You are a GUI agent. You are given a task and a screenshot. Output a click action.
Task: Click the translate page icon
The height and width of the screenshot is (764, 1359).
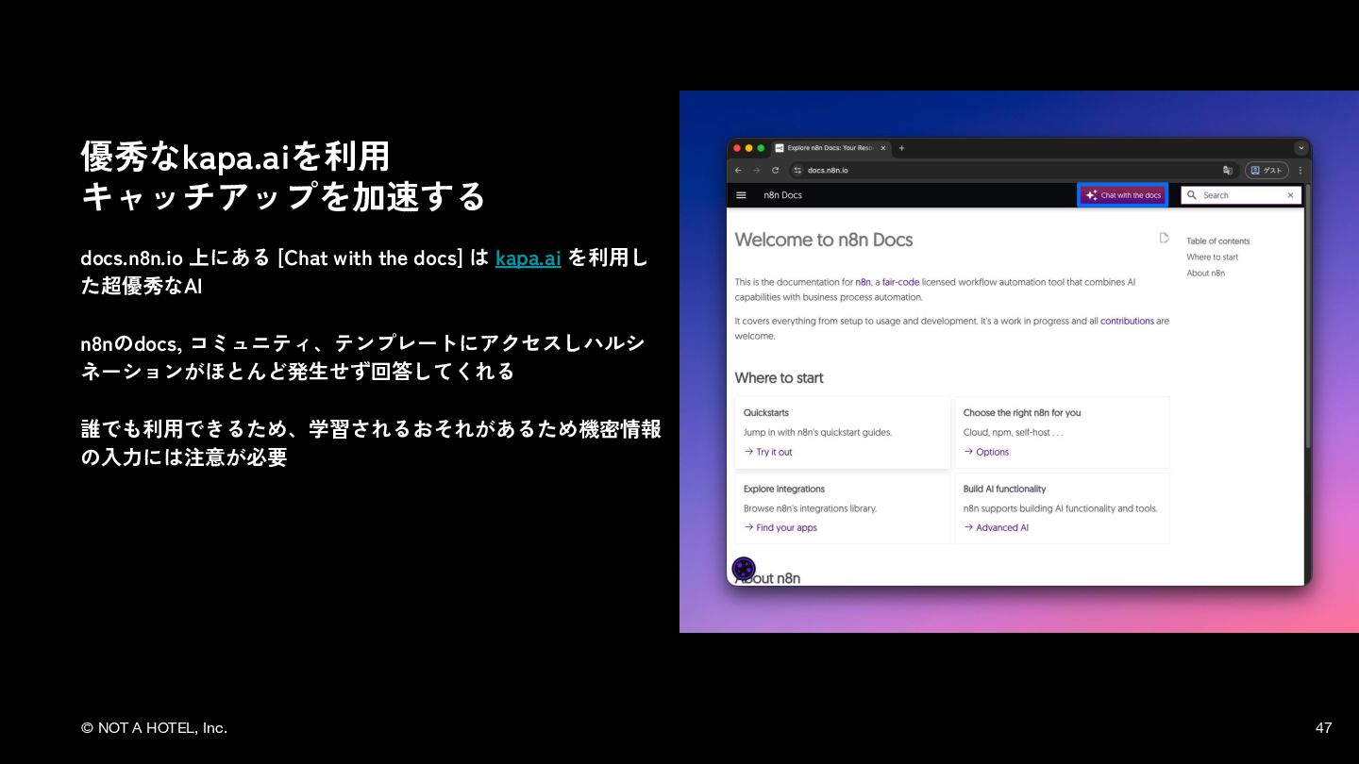coord(1228,170)
